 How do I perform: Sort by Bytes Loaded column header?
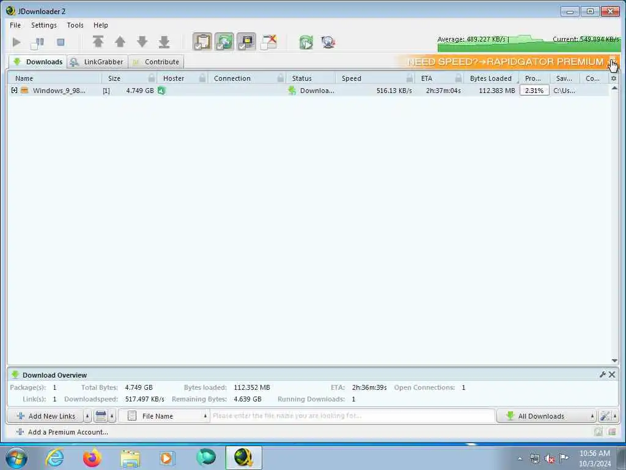point(491,78)
